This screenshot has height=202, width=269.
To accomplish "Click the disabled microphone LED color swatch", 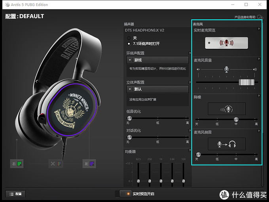I will [59, 164].
